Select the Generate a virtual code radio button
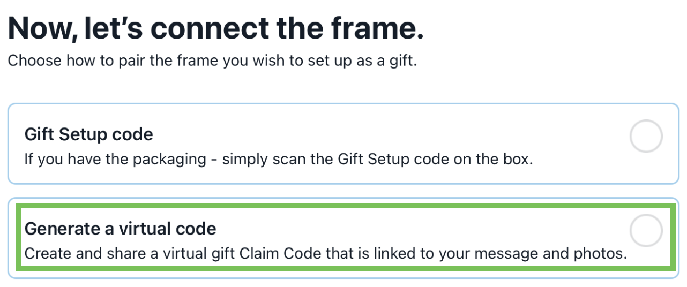The height and width of the screenshot is (287, 687). pos(646,231)
